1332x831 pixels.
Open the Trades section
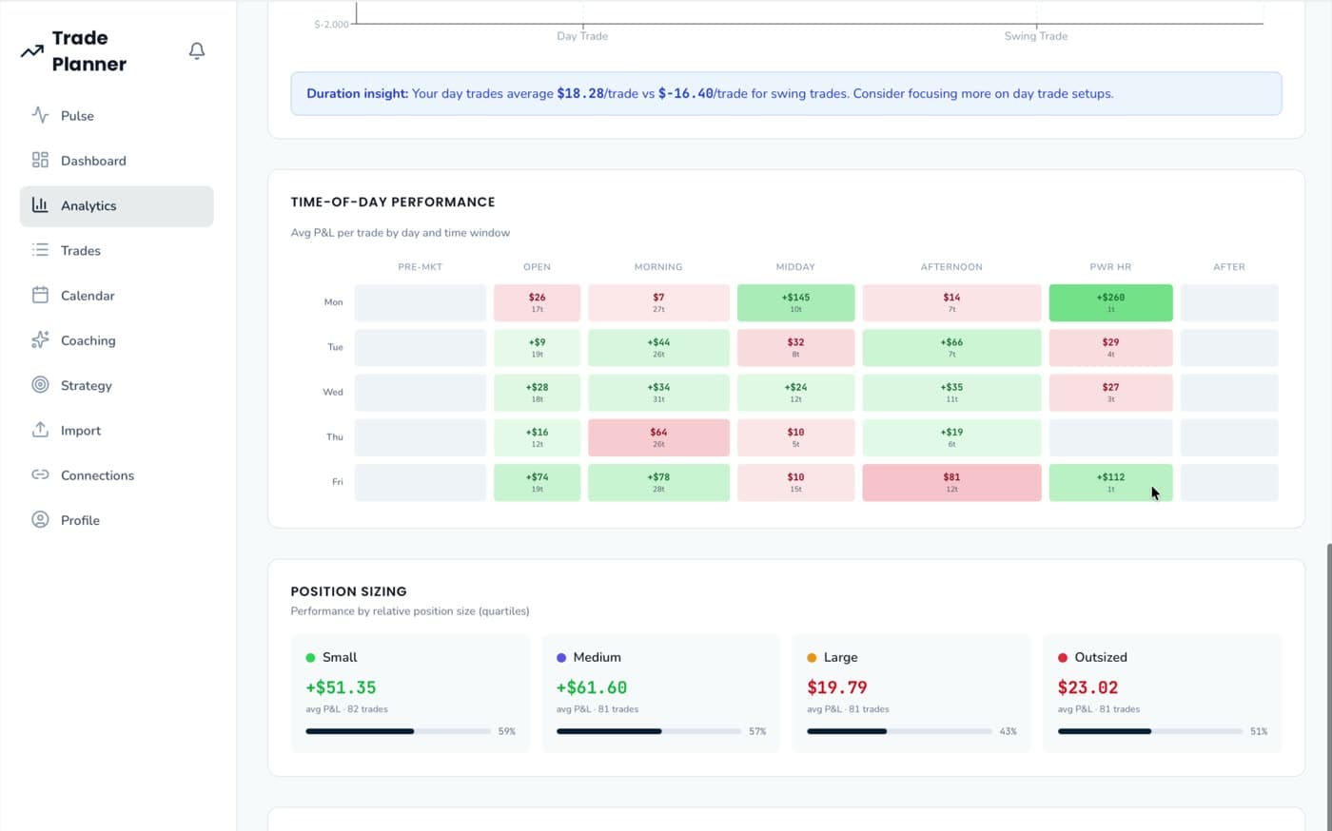click(116, 251)
